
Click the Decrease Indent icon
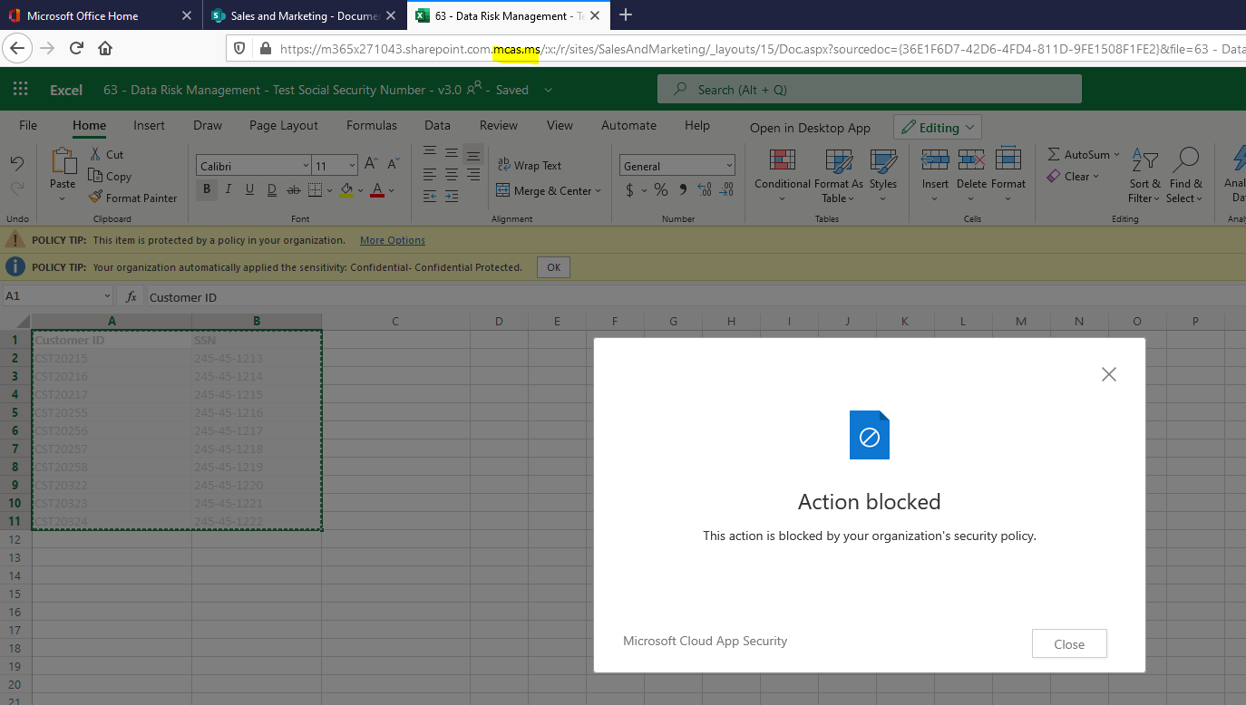coord(430,196)
